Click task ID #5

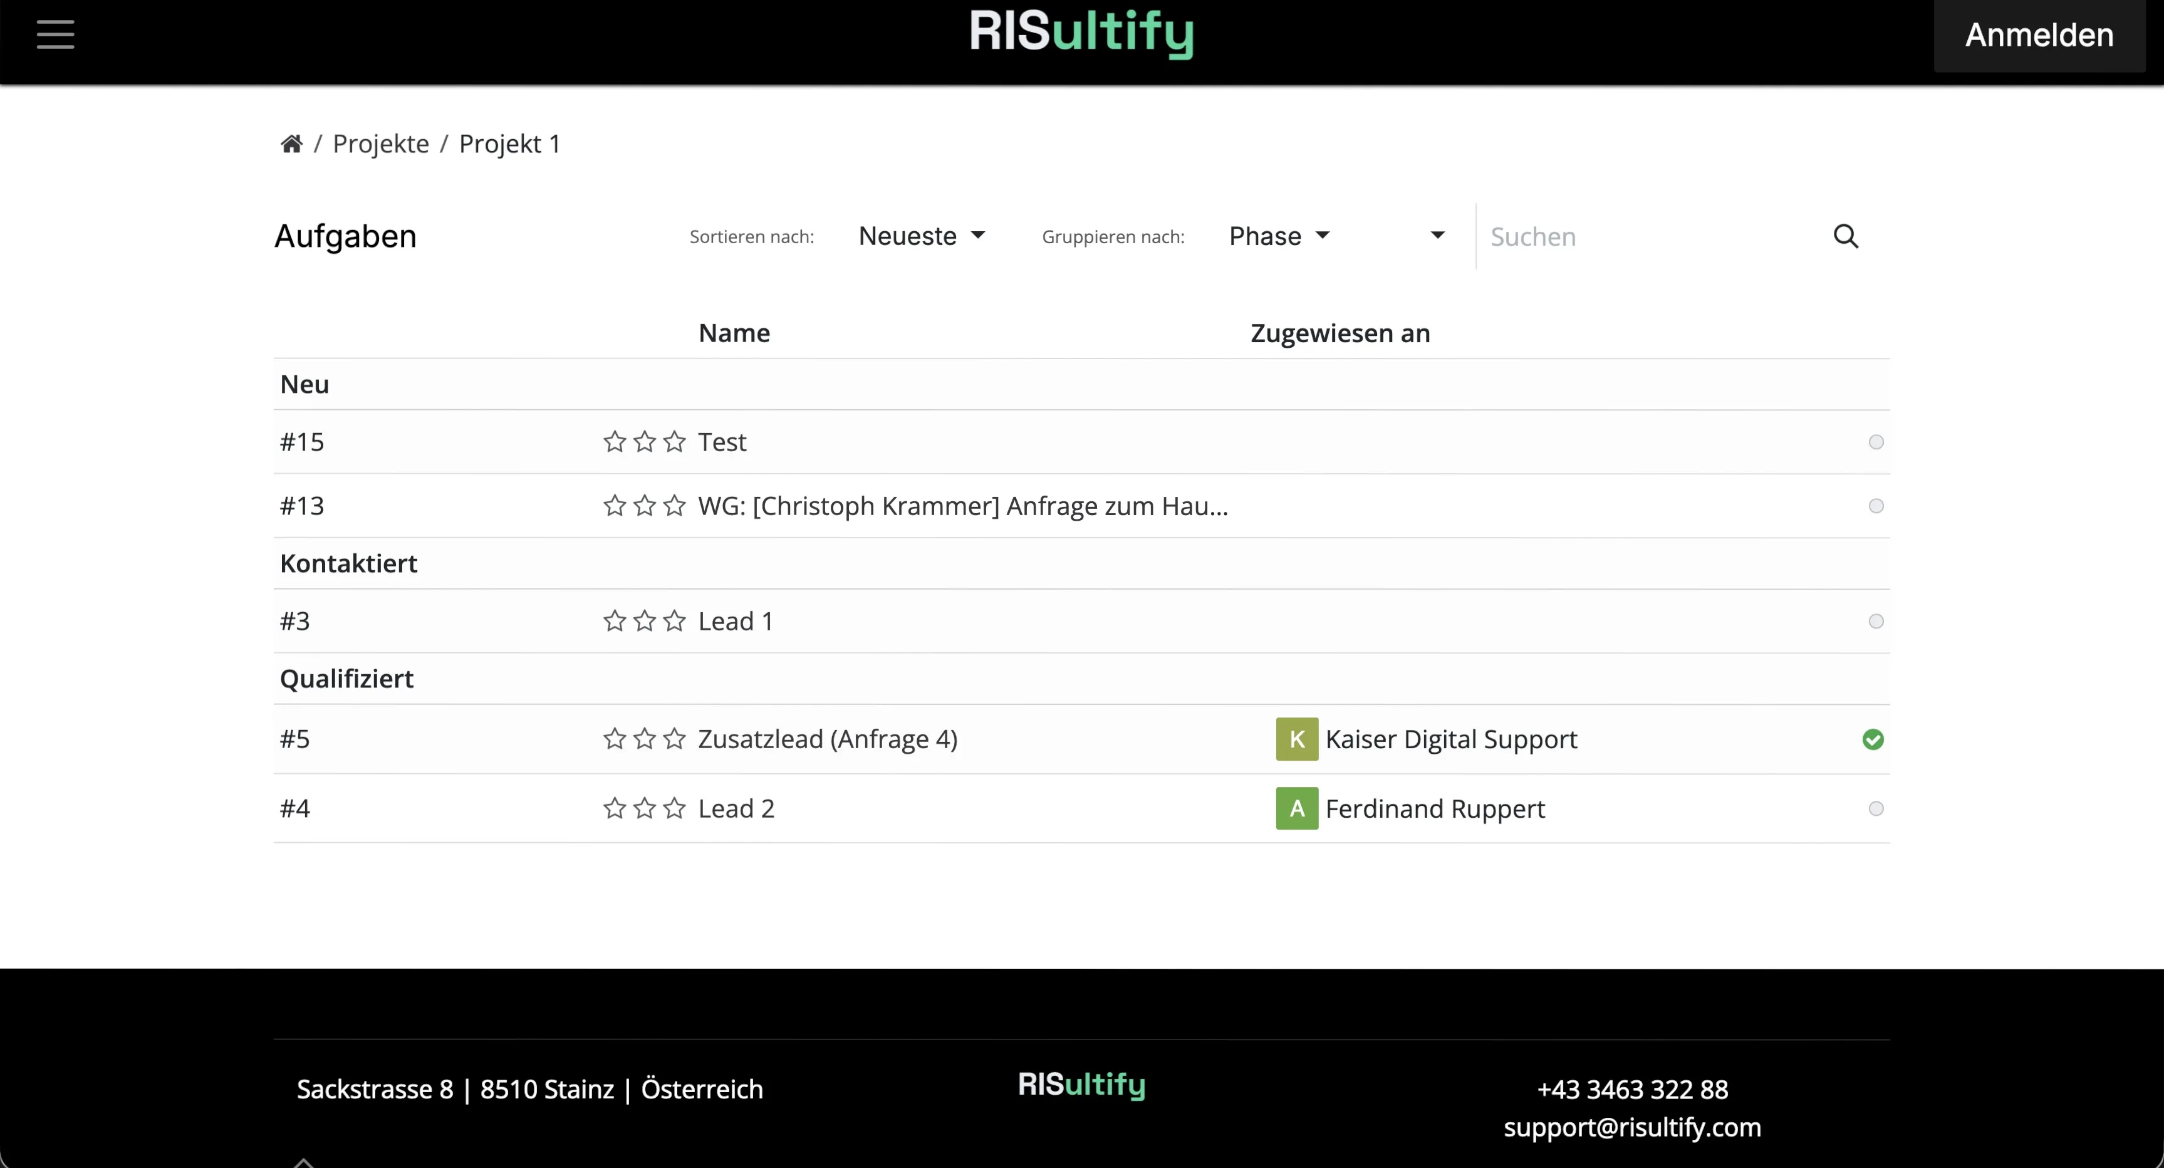pos(295,739)
